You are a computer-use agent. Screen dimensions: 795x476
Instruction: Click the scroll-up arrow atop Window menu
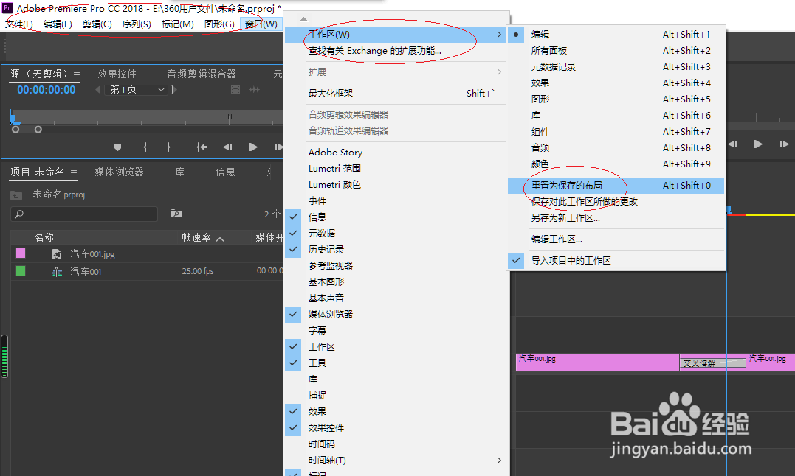303,19
